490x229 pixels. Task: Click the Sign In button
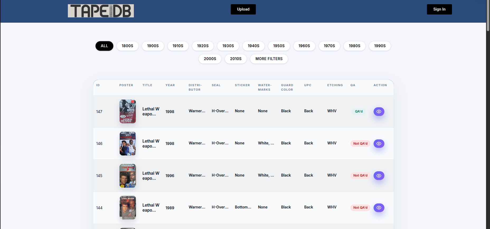point(439,9)
